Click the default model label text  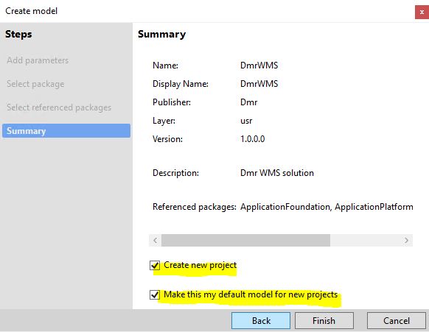tap(251, 295)
